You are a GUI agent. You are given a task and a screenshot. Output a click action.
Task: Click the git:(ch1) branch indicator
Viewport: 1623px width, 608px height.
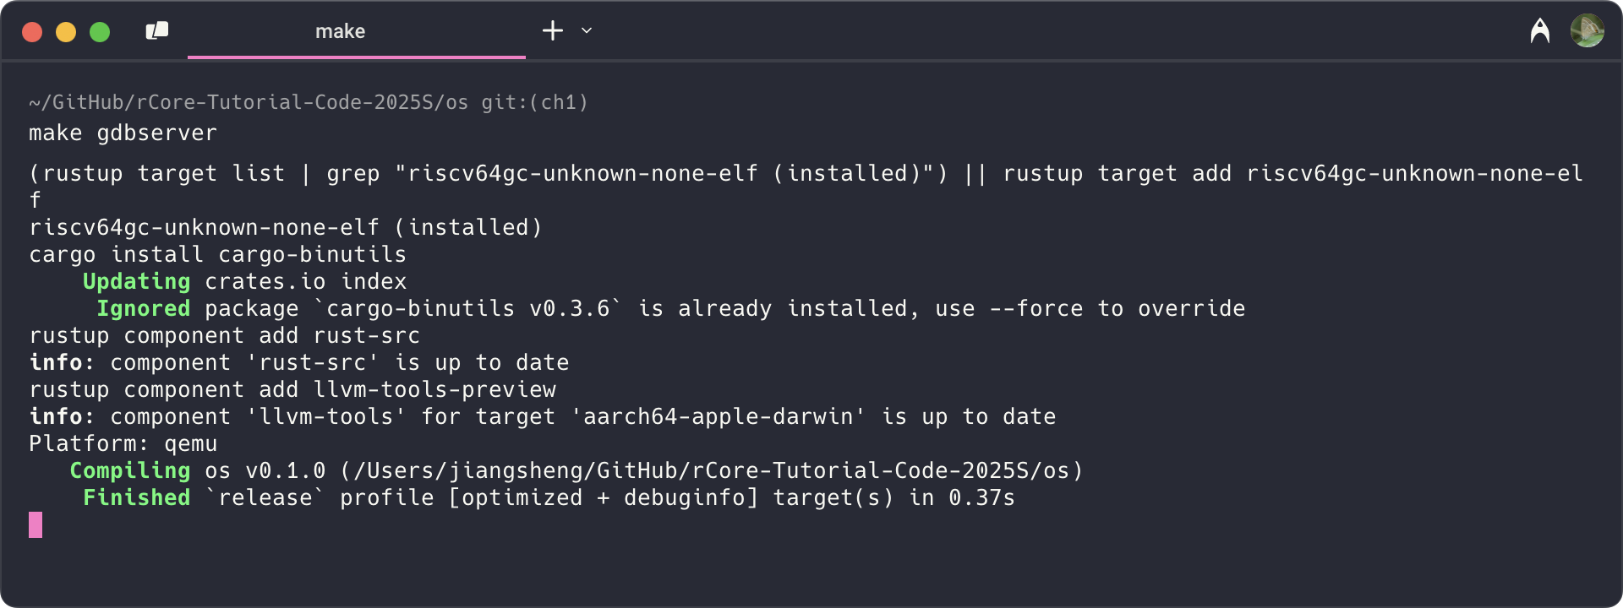coord(534,102)
